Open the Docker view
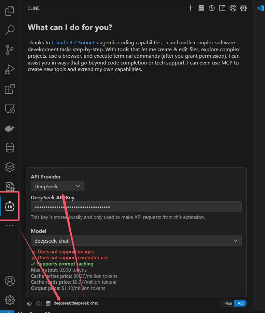Image resolution: width=265 pixels, height=313 pixels. 9,128
